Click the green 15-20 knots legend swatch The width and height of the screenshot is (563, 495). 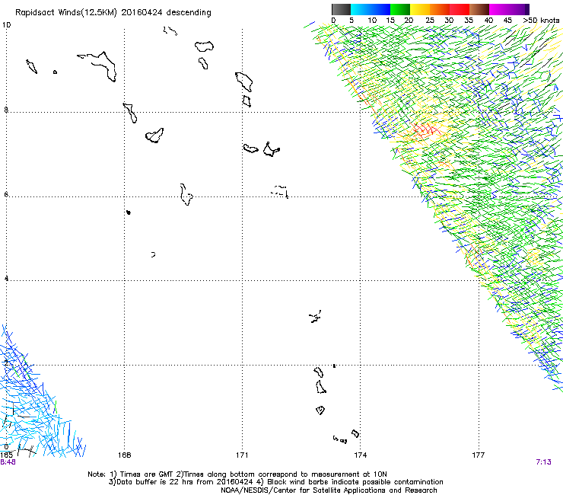click(400, 9)
